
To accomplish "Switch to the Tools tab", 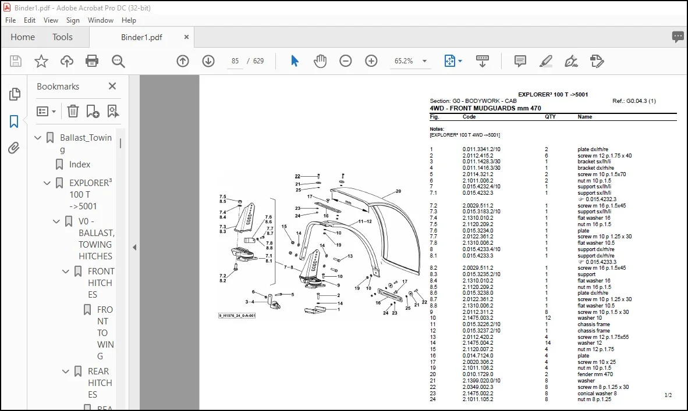I will click(62, 37).
